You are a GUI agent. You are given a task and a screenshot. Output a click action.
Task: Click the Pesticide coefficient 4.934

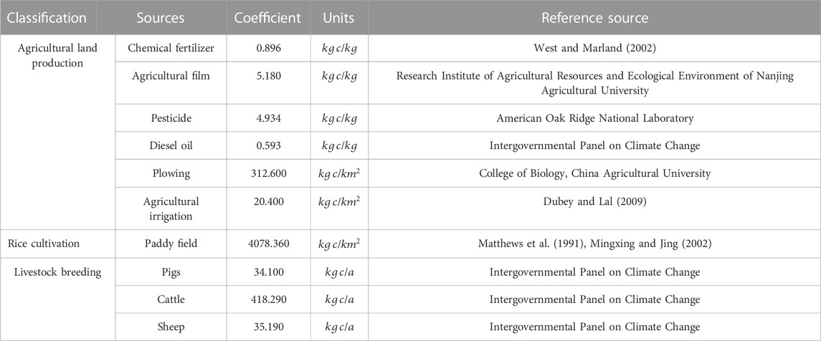click(x=267, y=119)
